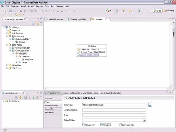
Task: Select the Advanced properties section
Action: 54,112
